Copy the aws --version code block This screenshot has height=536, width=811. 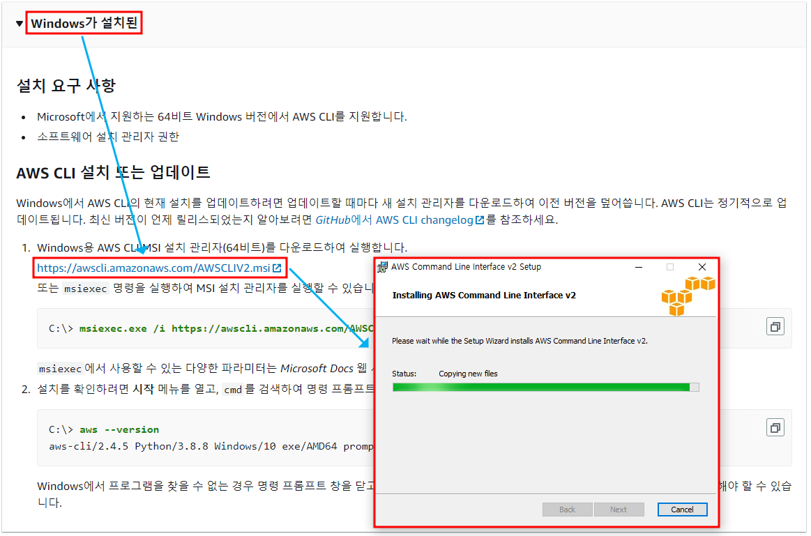coord(775,427)
